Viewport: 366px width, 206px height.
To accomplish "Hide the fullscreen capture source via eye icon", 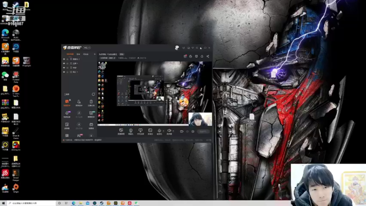I will 64,63.
